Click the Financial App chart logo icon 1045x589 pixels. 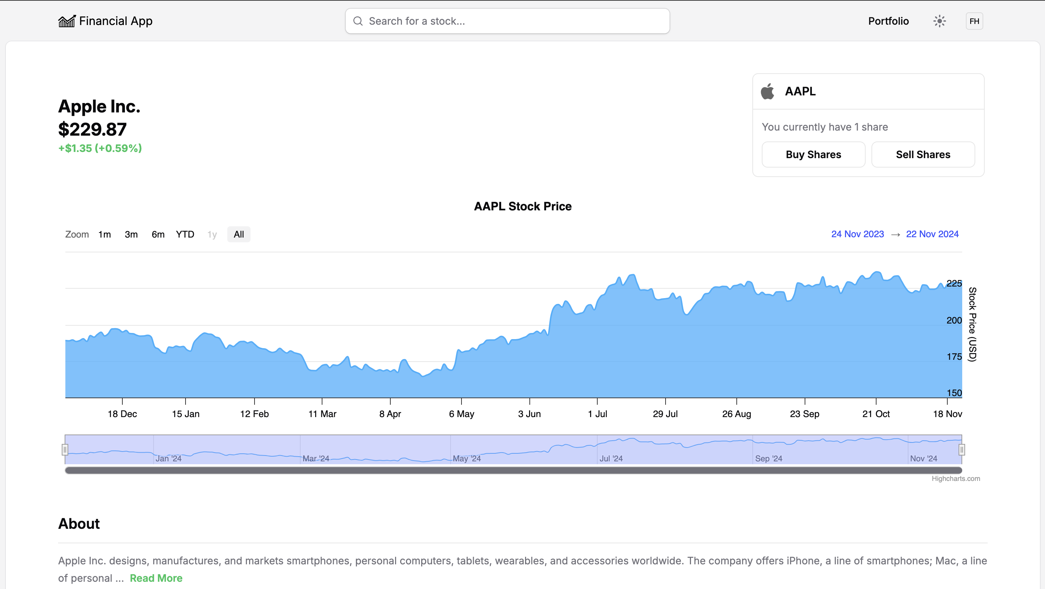[x=66, y=21]
